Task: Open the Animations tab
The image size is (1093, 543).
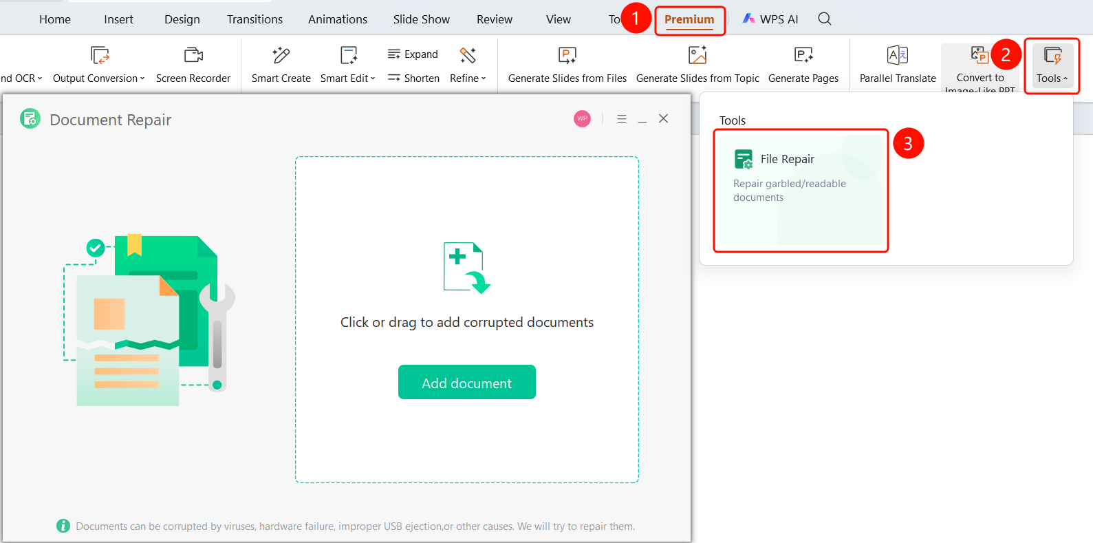Action: (x=338, y=19)
